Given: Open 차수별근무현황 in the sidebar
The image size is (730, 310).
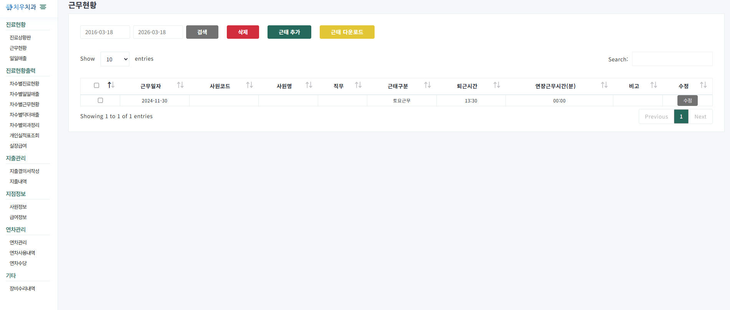Looking at the screenshot, I should click(x=25, y=104).
